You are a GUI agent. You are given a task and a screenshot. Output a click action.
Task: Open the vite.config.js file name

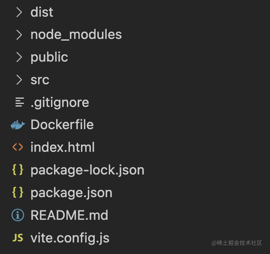(70, 238)
